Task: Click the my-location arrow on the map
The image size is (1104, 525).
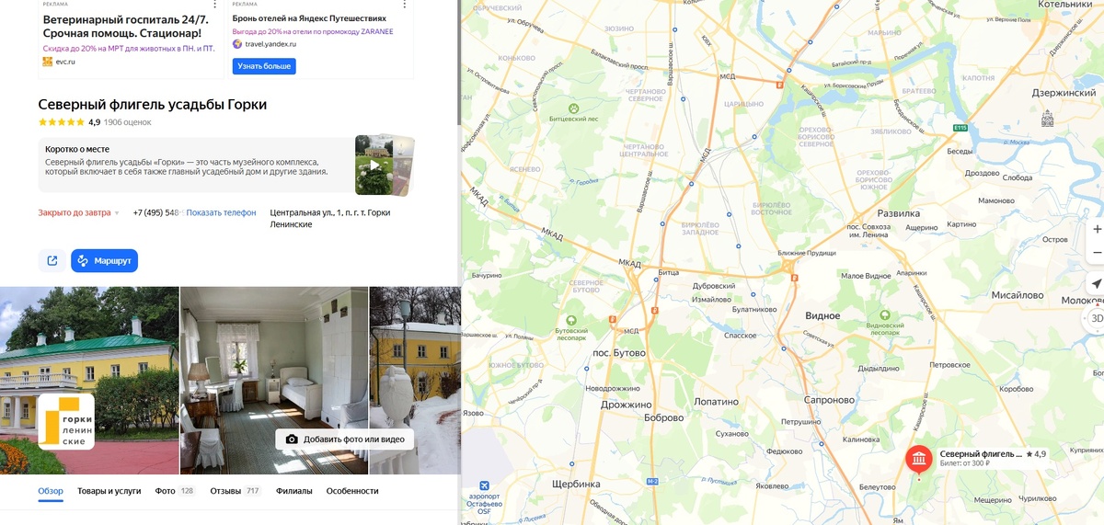Action: [1096, 283]
